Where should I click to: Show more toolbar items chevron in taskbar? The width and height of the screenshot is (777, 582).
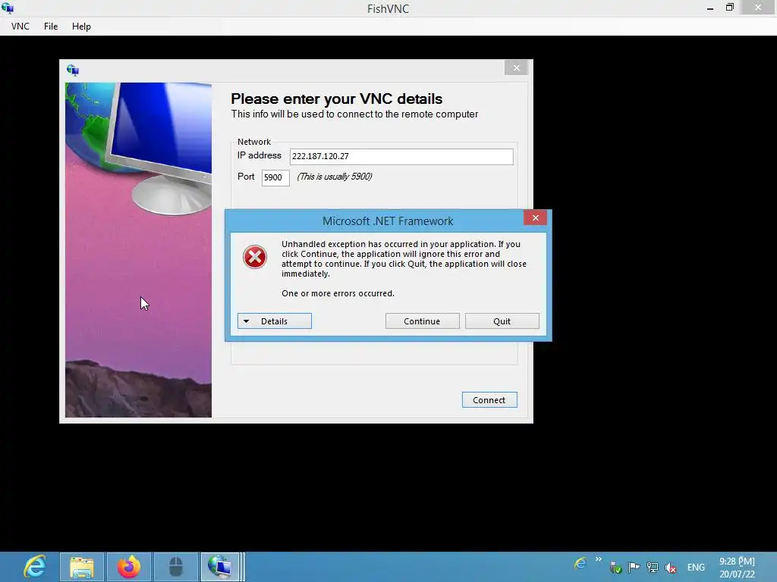coord(599,559)
